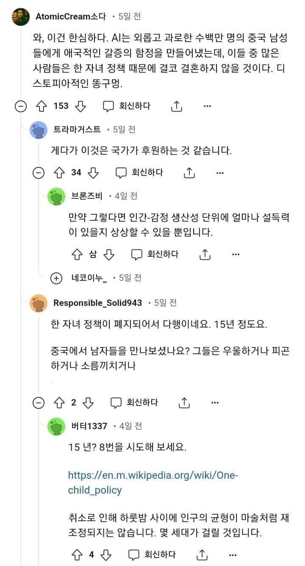Downvote the comment with 153 votes

click(80, 106)
